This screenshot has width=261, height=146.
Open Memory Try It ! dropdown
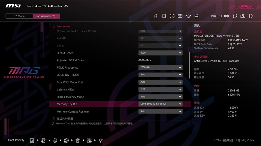pos(161,104)
